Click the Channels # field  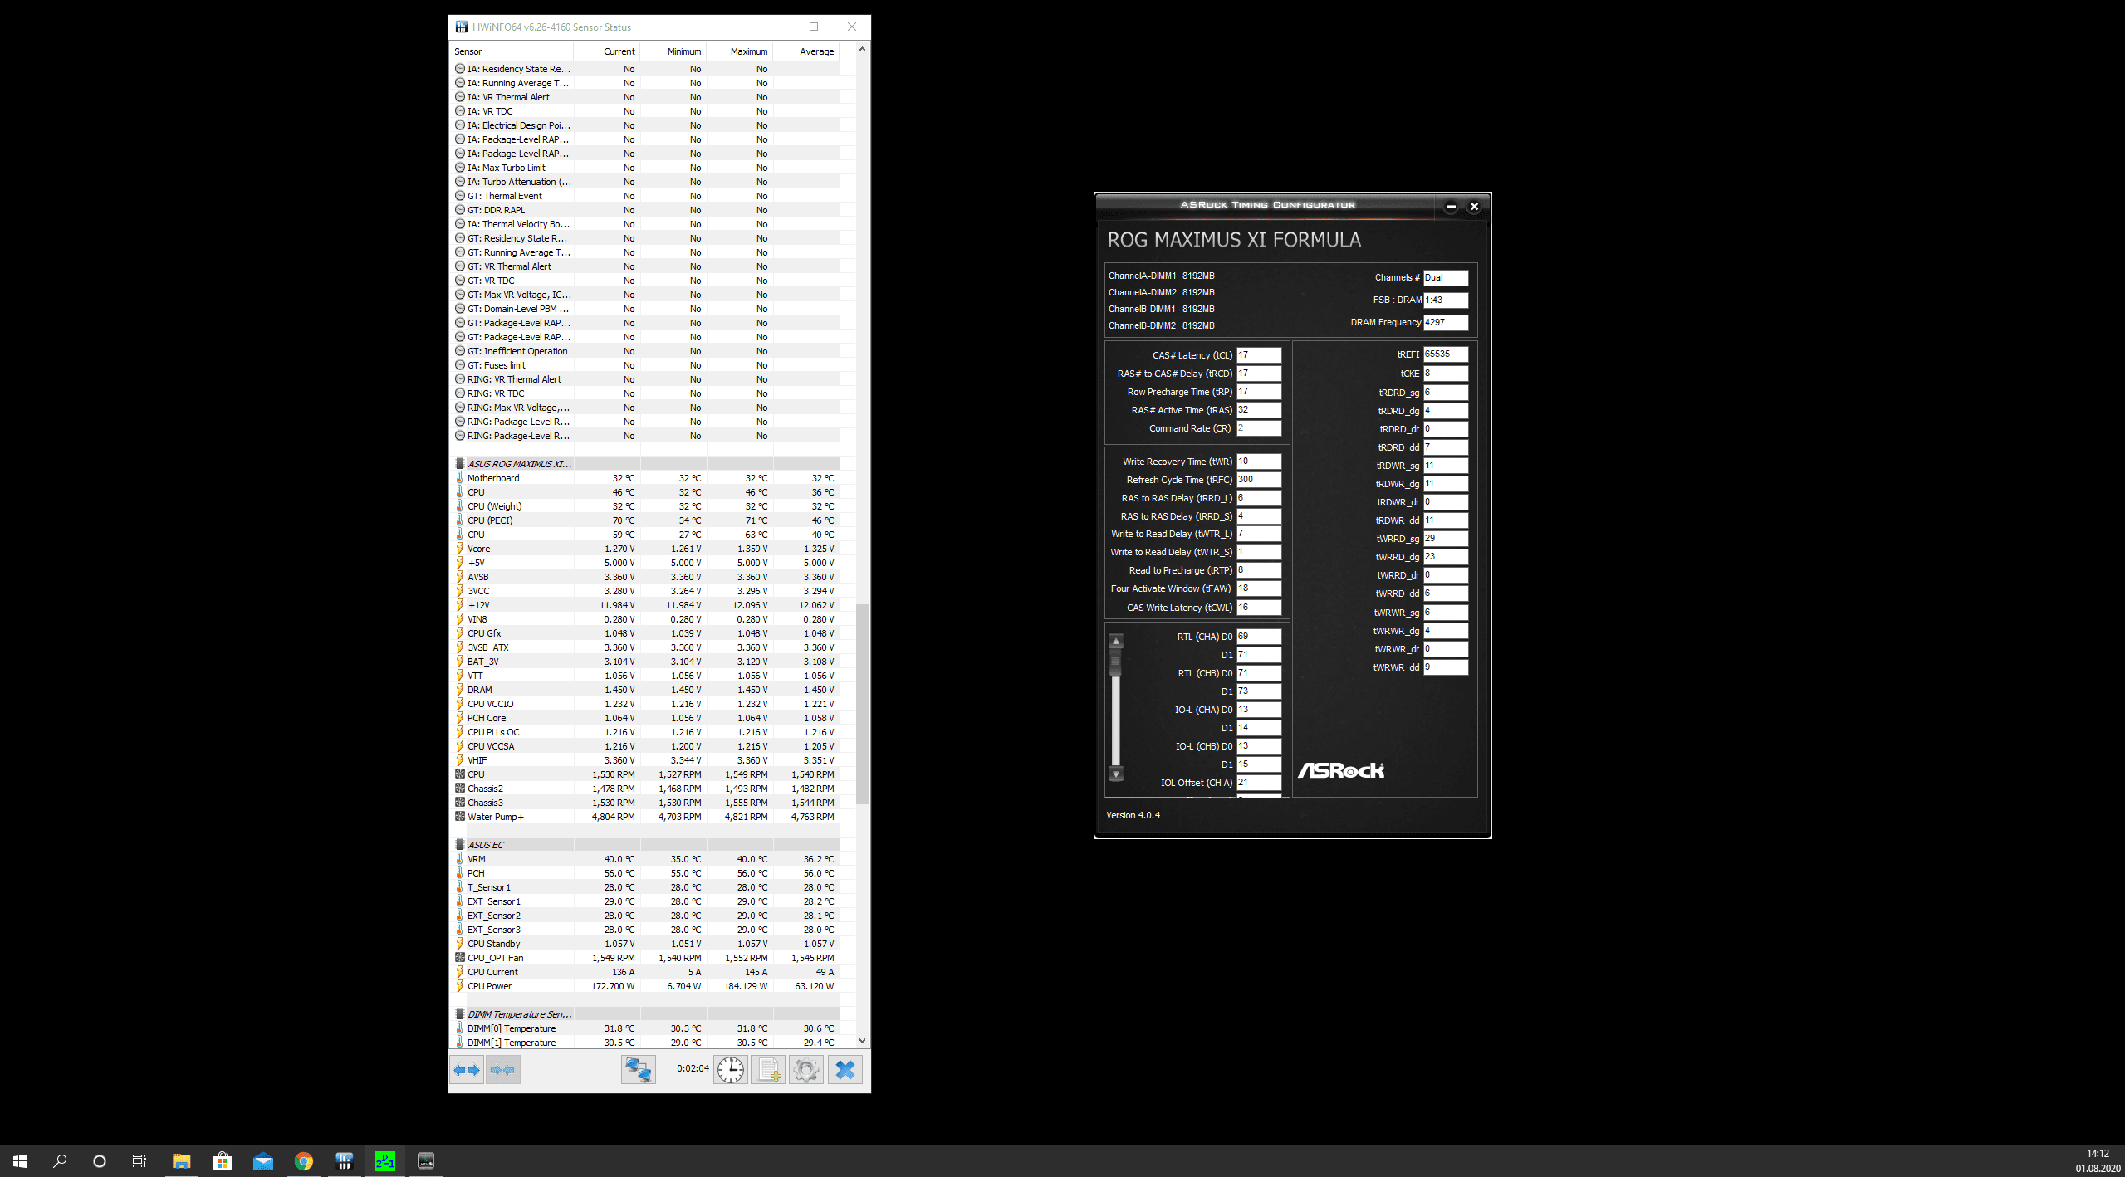click(1446, 277)
